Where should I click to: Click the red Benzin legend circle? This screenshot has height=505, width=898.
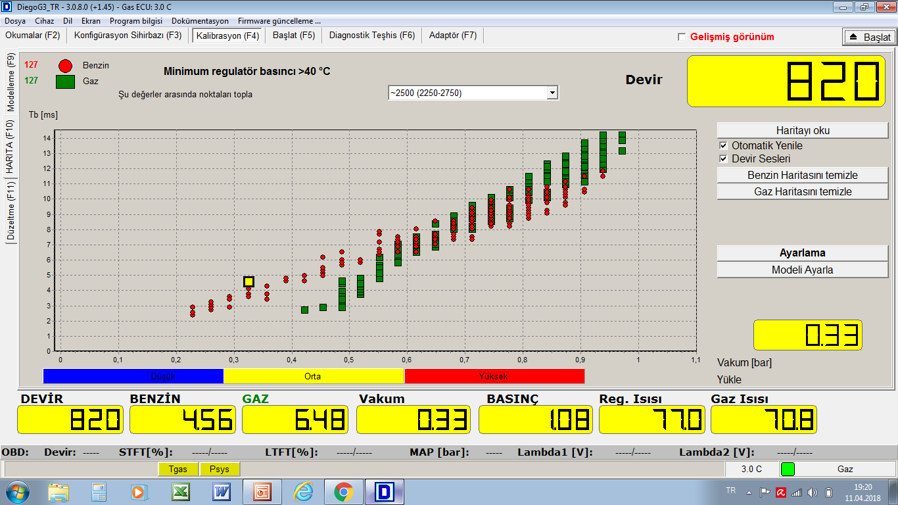[x=65, y=66]
